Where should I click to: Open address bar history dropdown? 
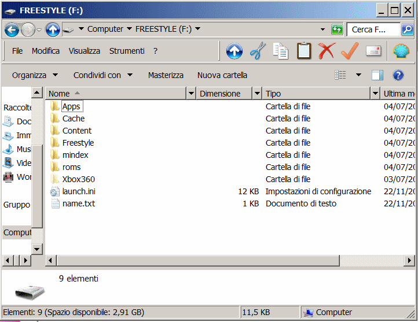coord(322,29)
